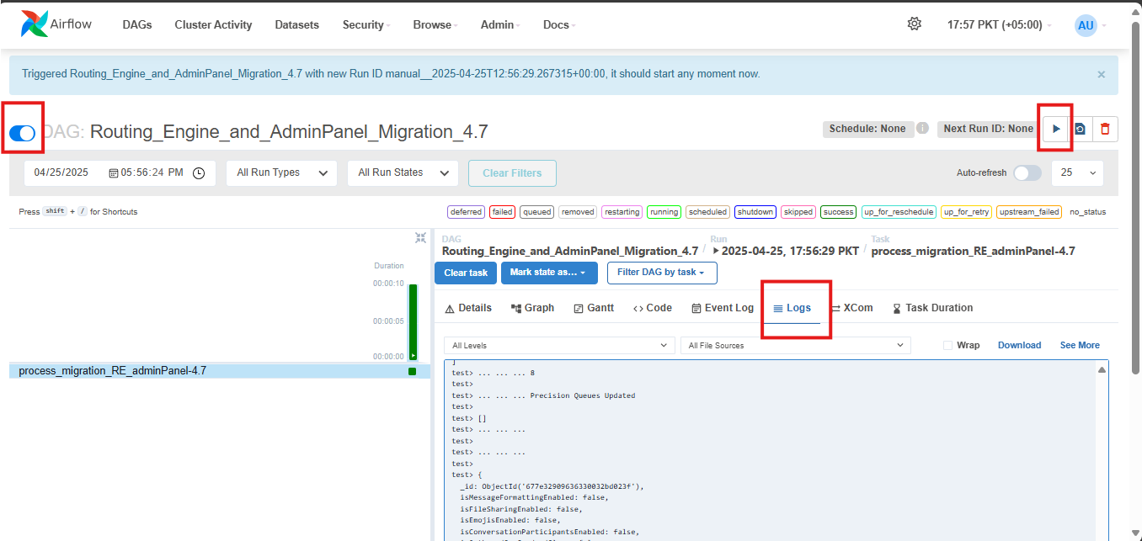Image resolution: width=1142 pixels, height=541 pixels.
Task: Click the Airflow logo icon
Action: [x=35, y=24]
